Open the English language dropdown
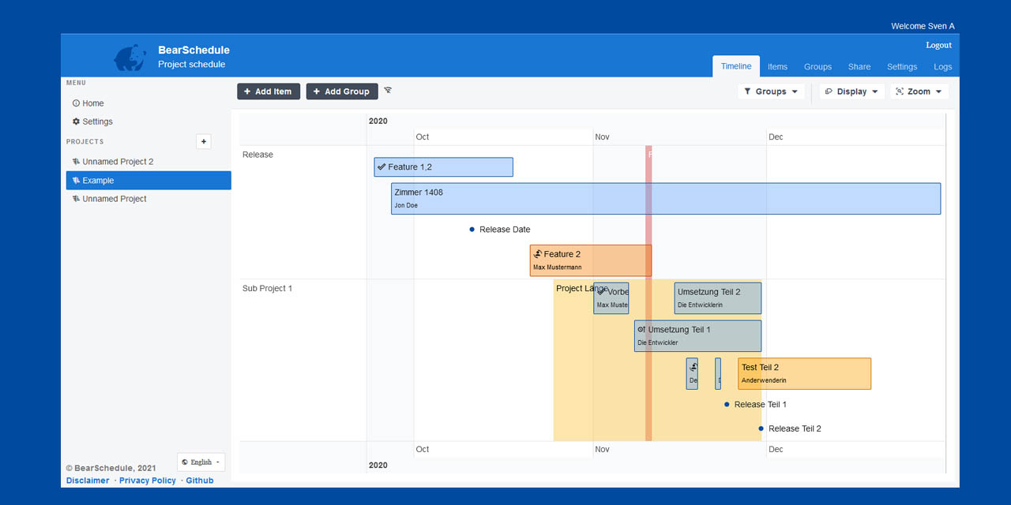The height and width of the screenshot is (505, 1011). [x=201, y=462]
